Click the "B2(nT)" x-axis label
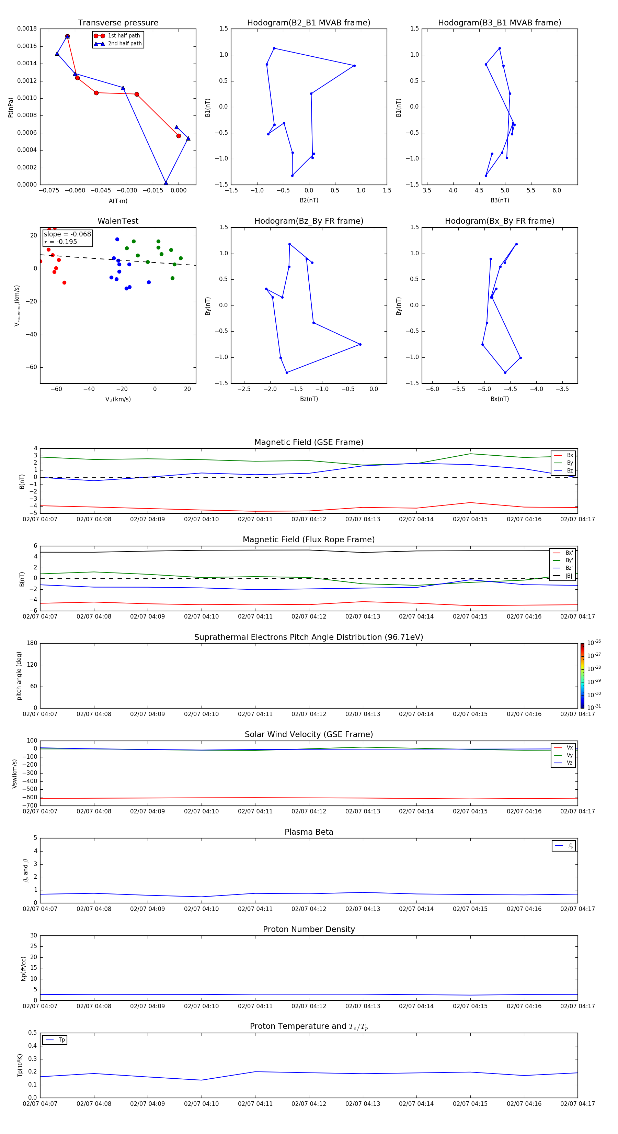The height and width of the screenshot is (1134, 618). [x=309, y=200]
